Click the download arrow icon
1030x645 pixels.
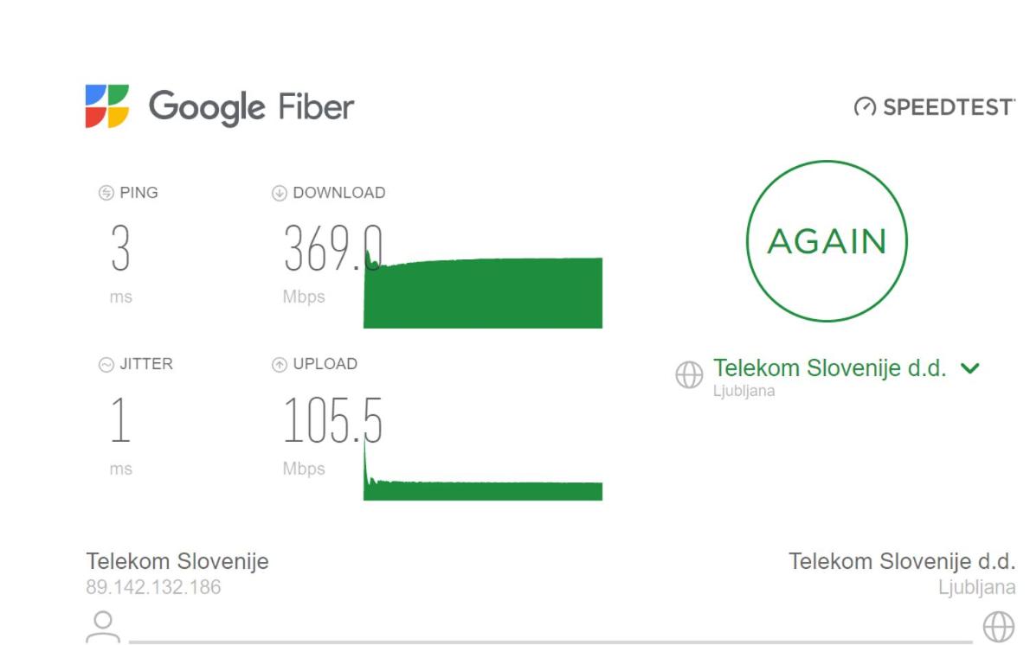coord(280,193)
